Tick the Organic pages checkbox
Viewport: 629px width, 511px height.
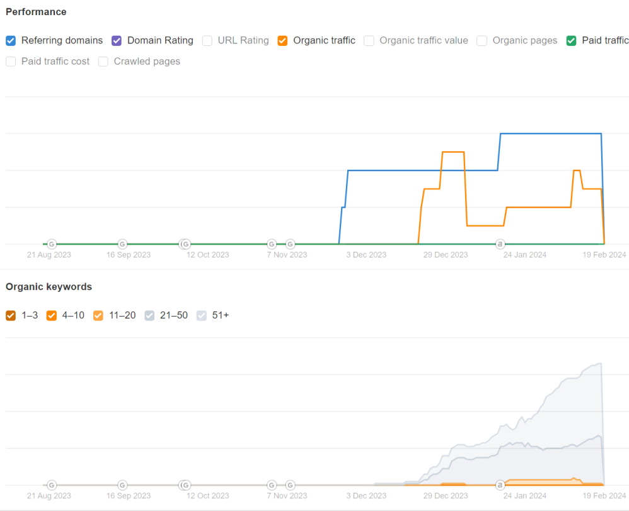482,41
